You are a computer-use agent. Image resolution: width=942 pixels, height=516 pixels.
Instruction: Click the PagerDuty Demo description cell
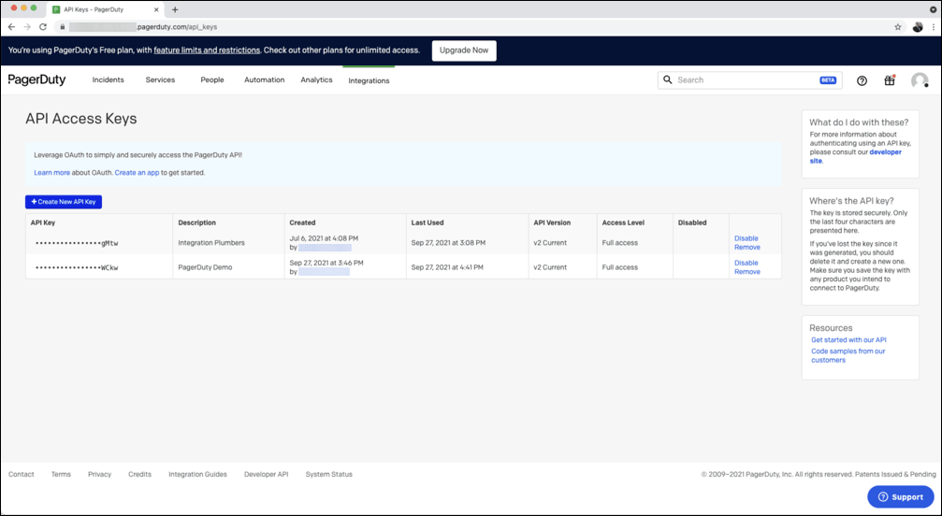205,267
